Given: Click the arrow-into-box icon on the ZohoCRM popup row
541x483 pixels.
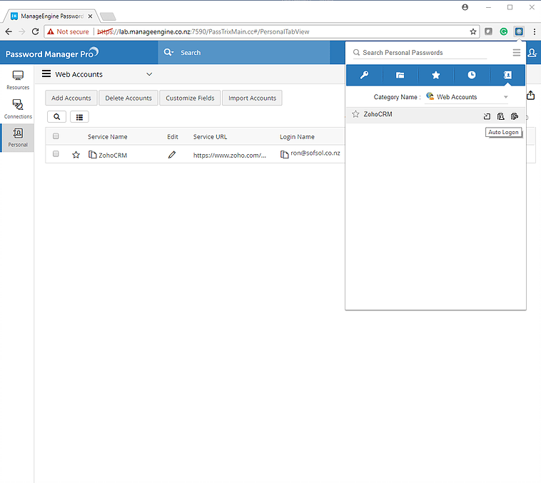Looking at the screenshot, I should pyautogui.click(x=487, y=116).
